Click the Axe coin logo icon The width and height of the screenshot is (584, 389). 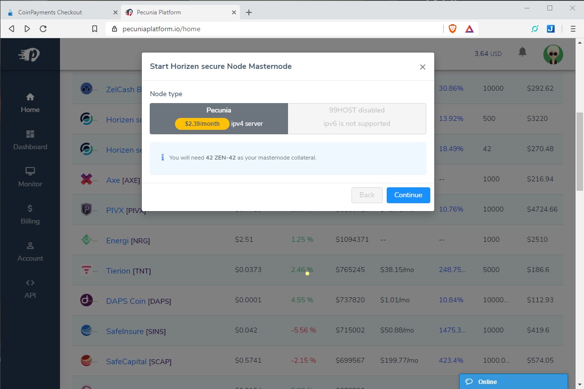tap(86, 179)
